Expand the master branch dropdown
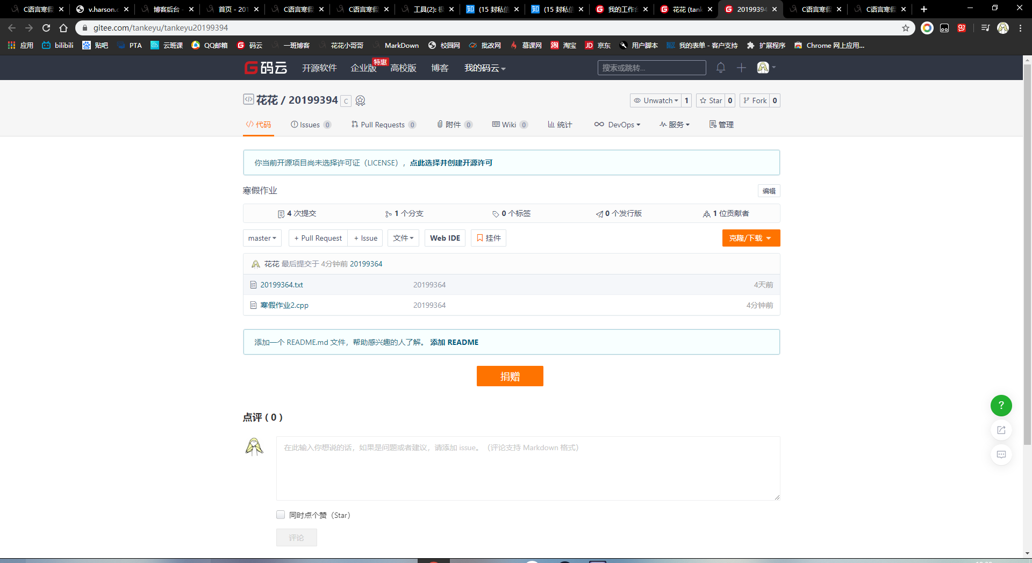Screen dimensions: 1032x563 pyautogui.click(x=262, y=238)
